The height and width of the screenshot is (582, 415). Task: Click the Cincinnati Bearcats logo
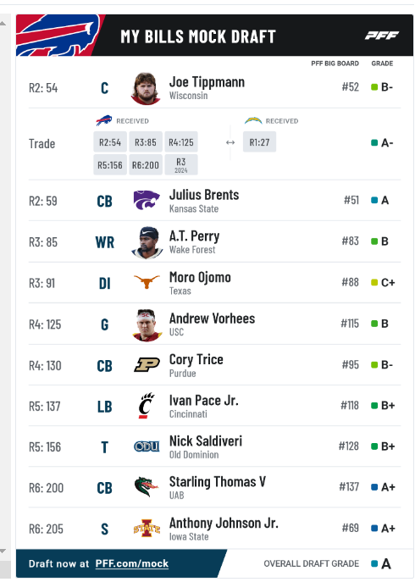147,405
